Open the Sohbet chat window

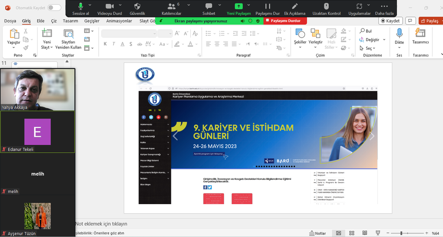(x=209, y=6)
